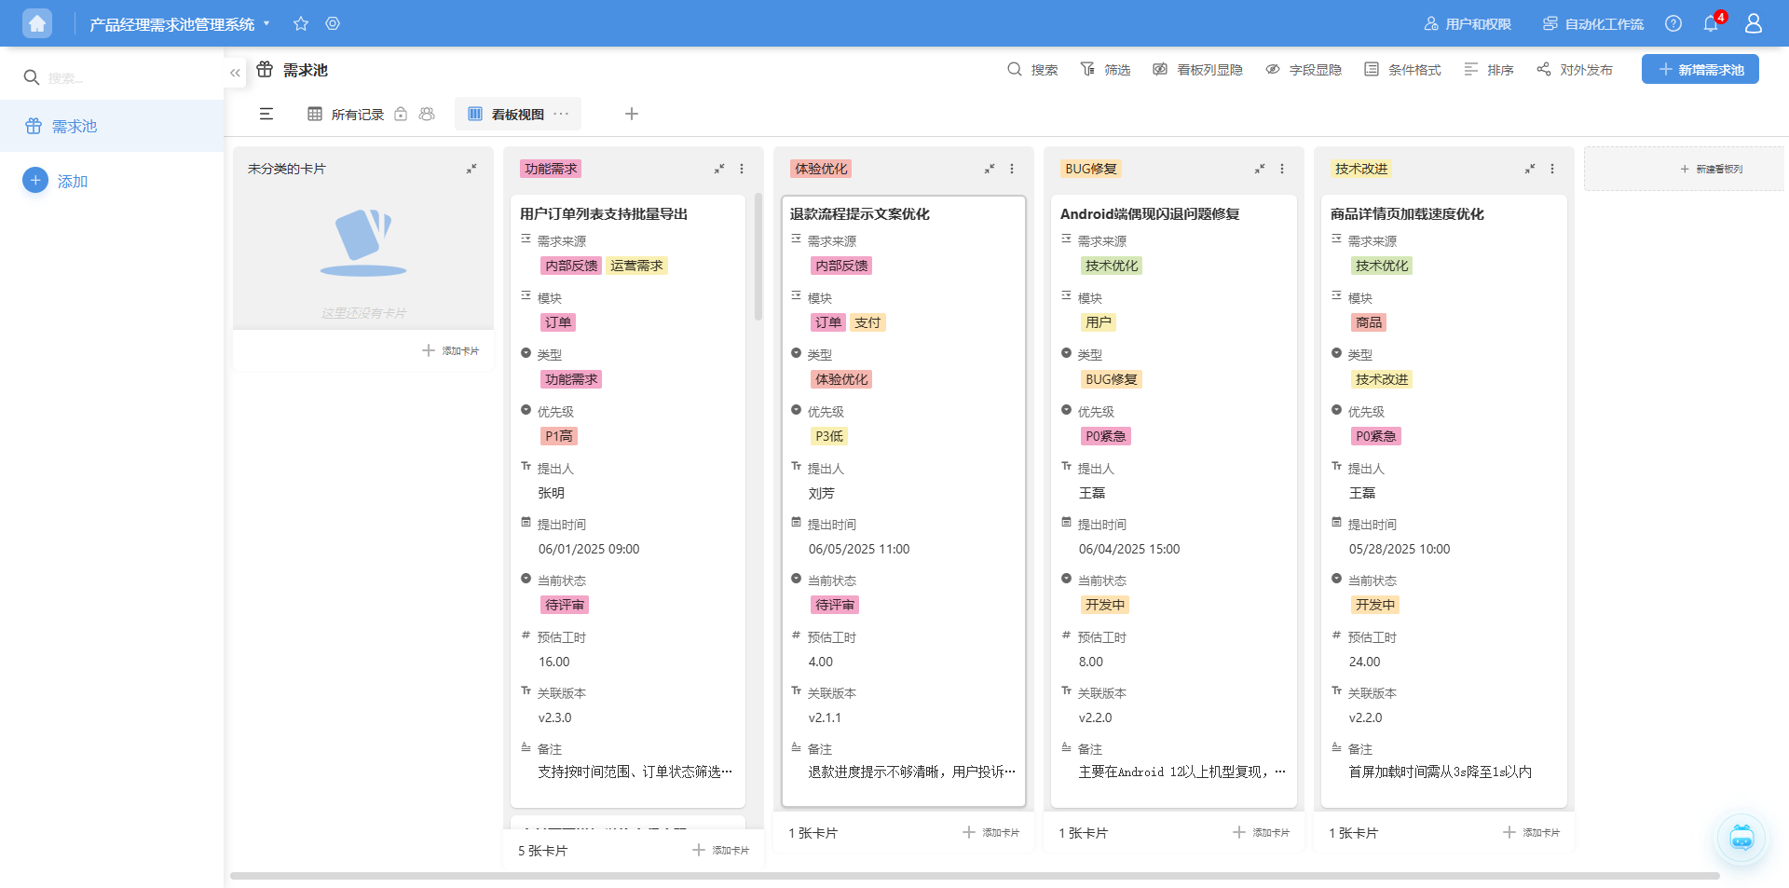The height and width of the screenshot is (888, 1789).
Task: Click the P3低 priority tag
Action: pyautogui.click(x=829, y=436)
